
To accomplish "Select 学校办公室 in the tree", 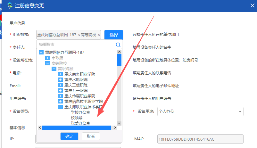I will [80, 112].
